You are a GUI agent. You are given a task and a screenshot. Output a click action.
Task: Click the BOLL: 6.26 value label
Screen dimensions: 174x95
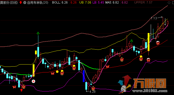click(x=60, y=3)
